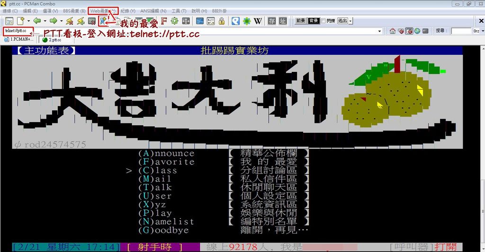
Task: Click the highlighted red BBS mode icon
Action: coord(409,31)
